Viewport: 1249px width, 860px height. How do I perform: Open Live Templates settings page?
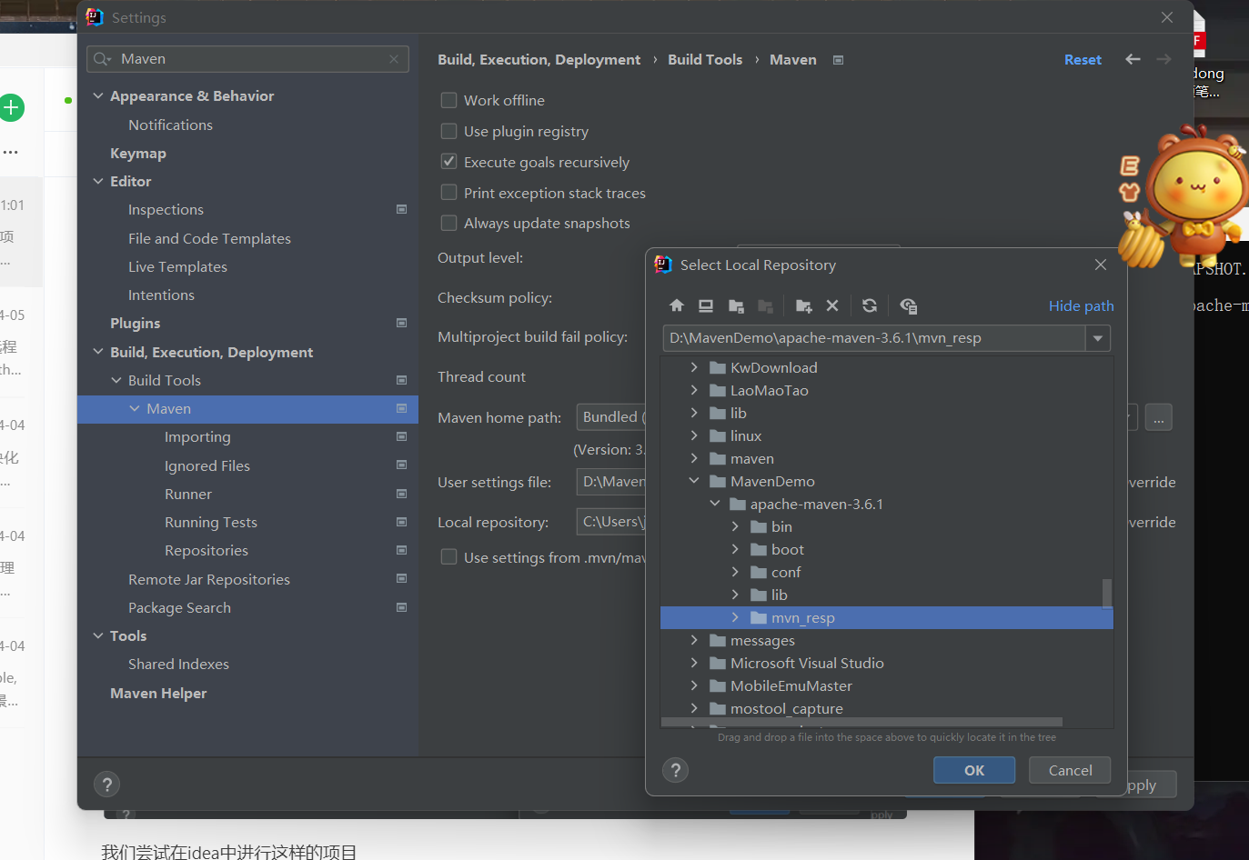click(x=177, y=266)
